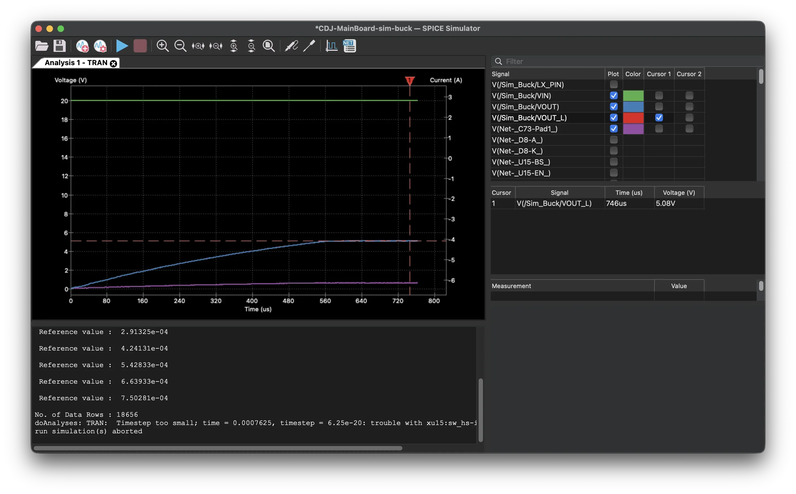The image size is (796, 494).
Task: Enable plot for V(Net-_D8-A_)
Action: pos(614,140)
